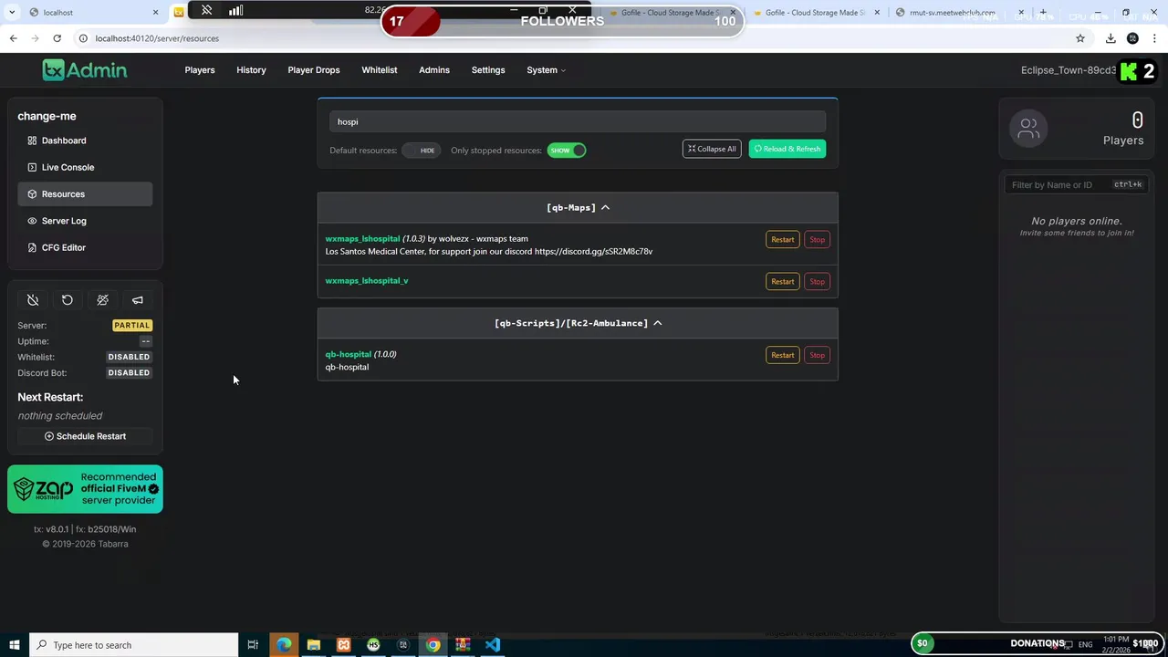Click the kick all players icon
1168x657 pixels.
pyautogui.click(x=102, y=300)
